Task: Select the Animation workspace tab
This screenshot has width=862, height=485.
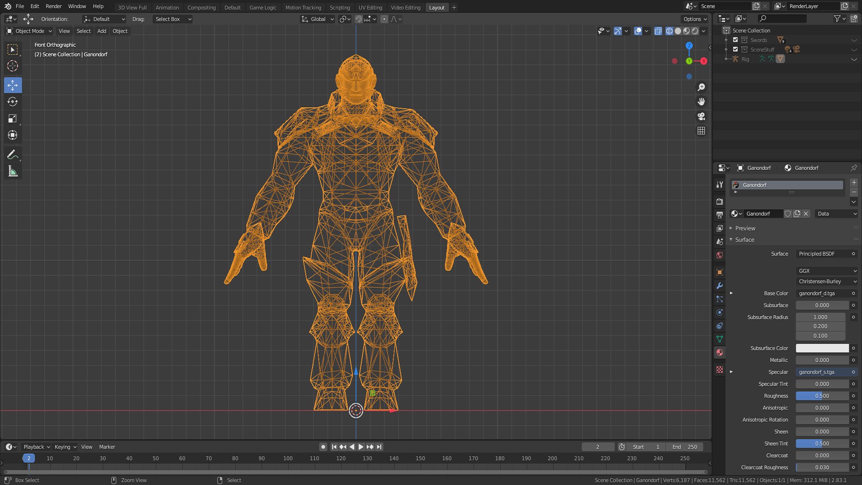Action: (167, 7)
